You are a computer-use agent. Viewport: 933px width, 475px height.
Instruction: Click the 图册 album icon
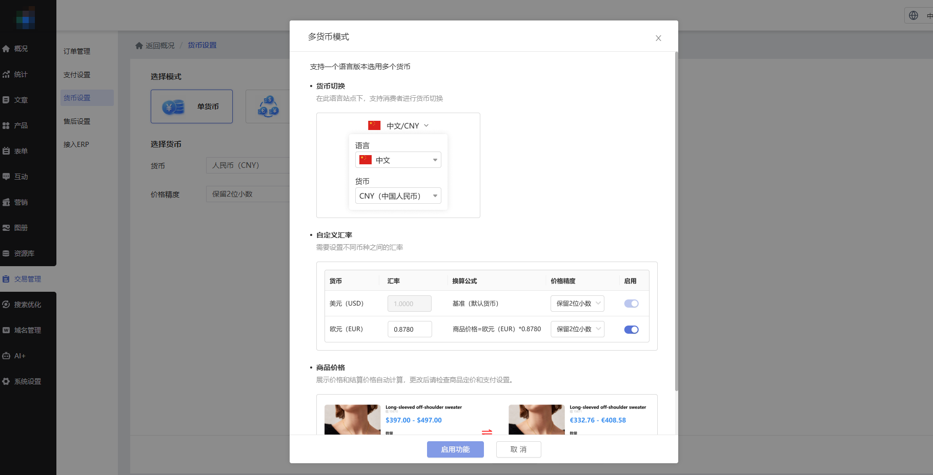pos(6,228)
